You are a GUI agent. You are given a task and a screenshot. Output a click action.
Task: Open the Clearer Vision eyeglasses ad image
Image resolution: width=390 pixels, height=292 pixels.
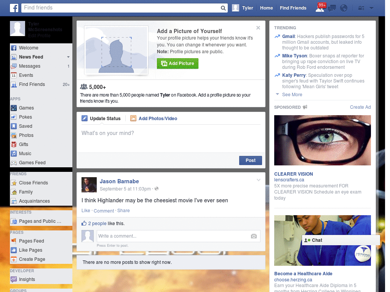[322, 140]
